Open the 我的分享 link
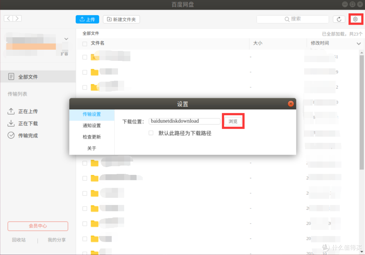 [x=56, y=240]
